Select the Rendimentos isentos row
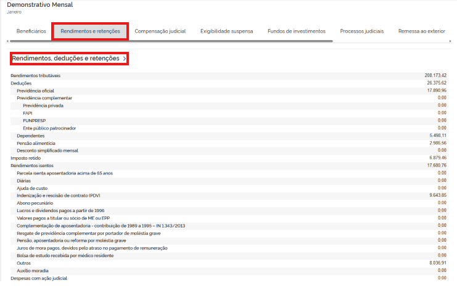This screenshot has width=457, height=288. pos(228,165)
